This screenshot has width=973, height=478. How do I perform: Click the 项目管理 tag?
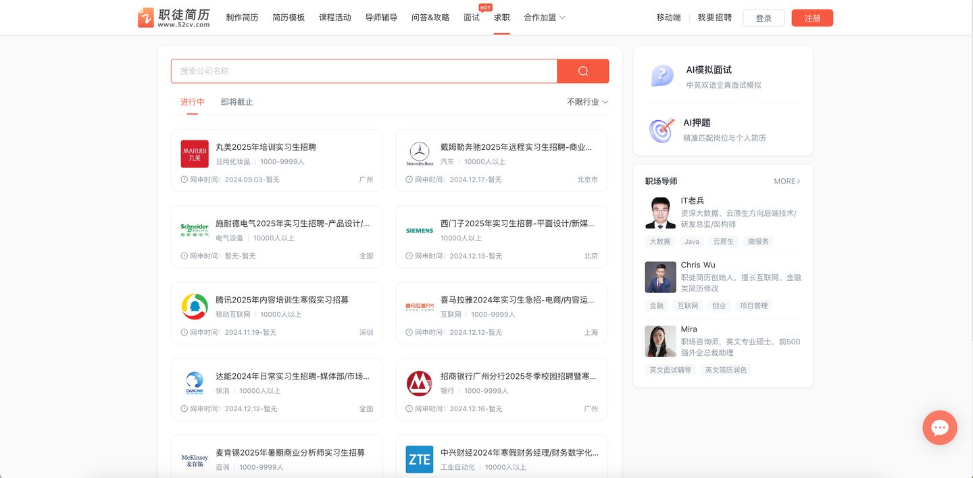point(753,305)
